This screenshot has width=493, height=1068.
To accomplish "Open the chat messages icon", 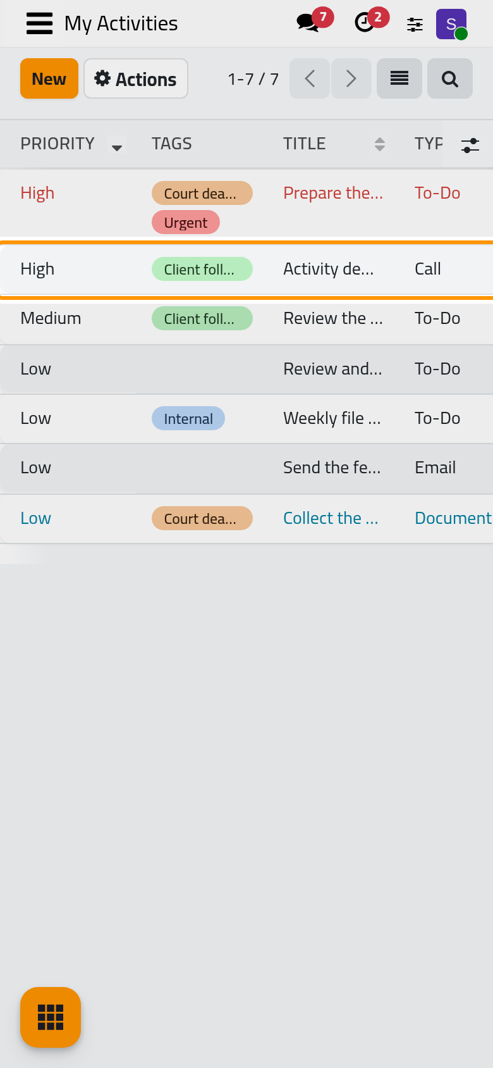I will tap(308, 23).
